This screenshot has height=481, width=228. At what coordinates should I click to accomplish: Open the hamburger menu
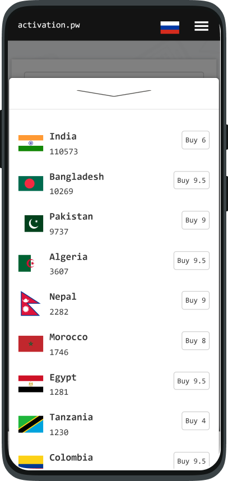pyautogui.click(x=201, y=26)
